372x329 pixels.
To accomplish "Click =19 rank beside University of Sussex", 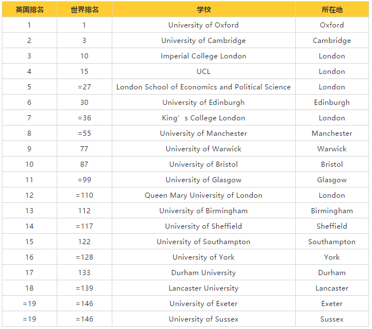I will [29, 319].
